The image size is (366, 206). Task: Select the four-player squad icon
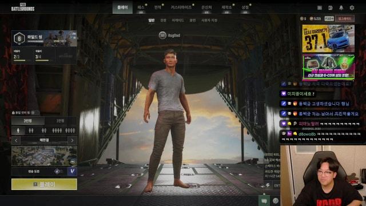(57, 130)
